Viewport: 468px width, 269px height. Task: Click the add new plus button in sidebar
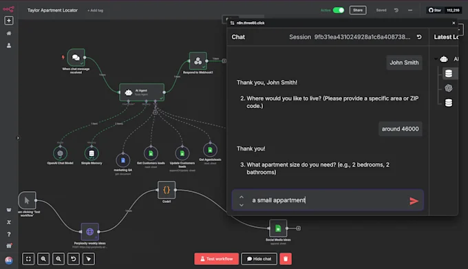tap(9, 20)
